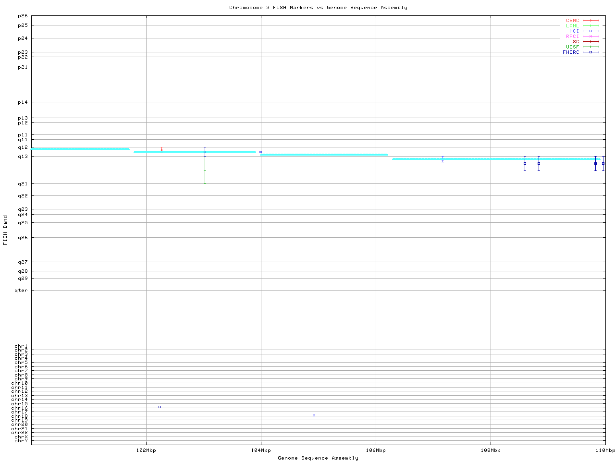Select the LANL legend entry
Screen dimensions: 615x461
coord(573,26)
